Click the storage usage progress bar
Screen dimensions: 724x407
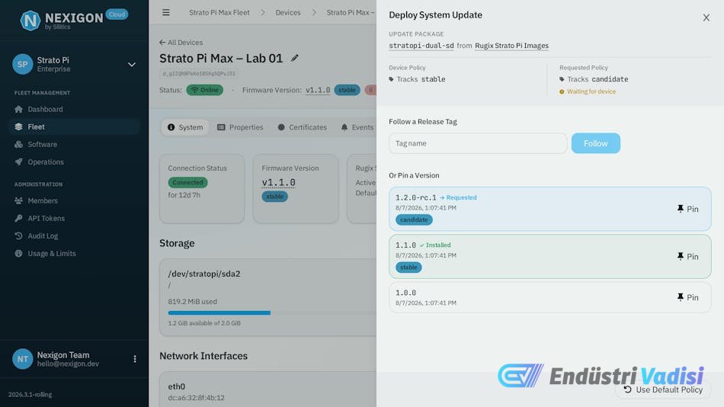(272, 312)
